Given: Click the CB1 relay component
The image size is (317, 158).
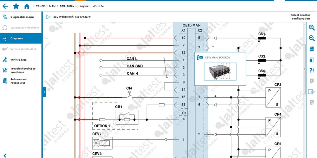Looking at the screenshot, I should coord(127,117).
